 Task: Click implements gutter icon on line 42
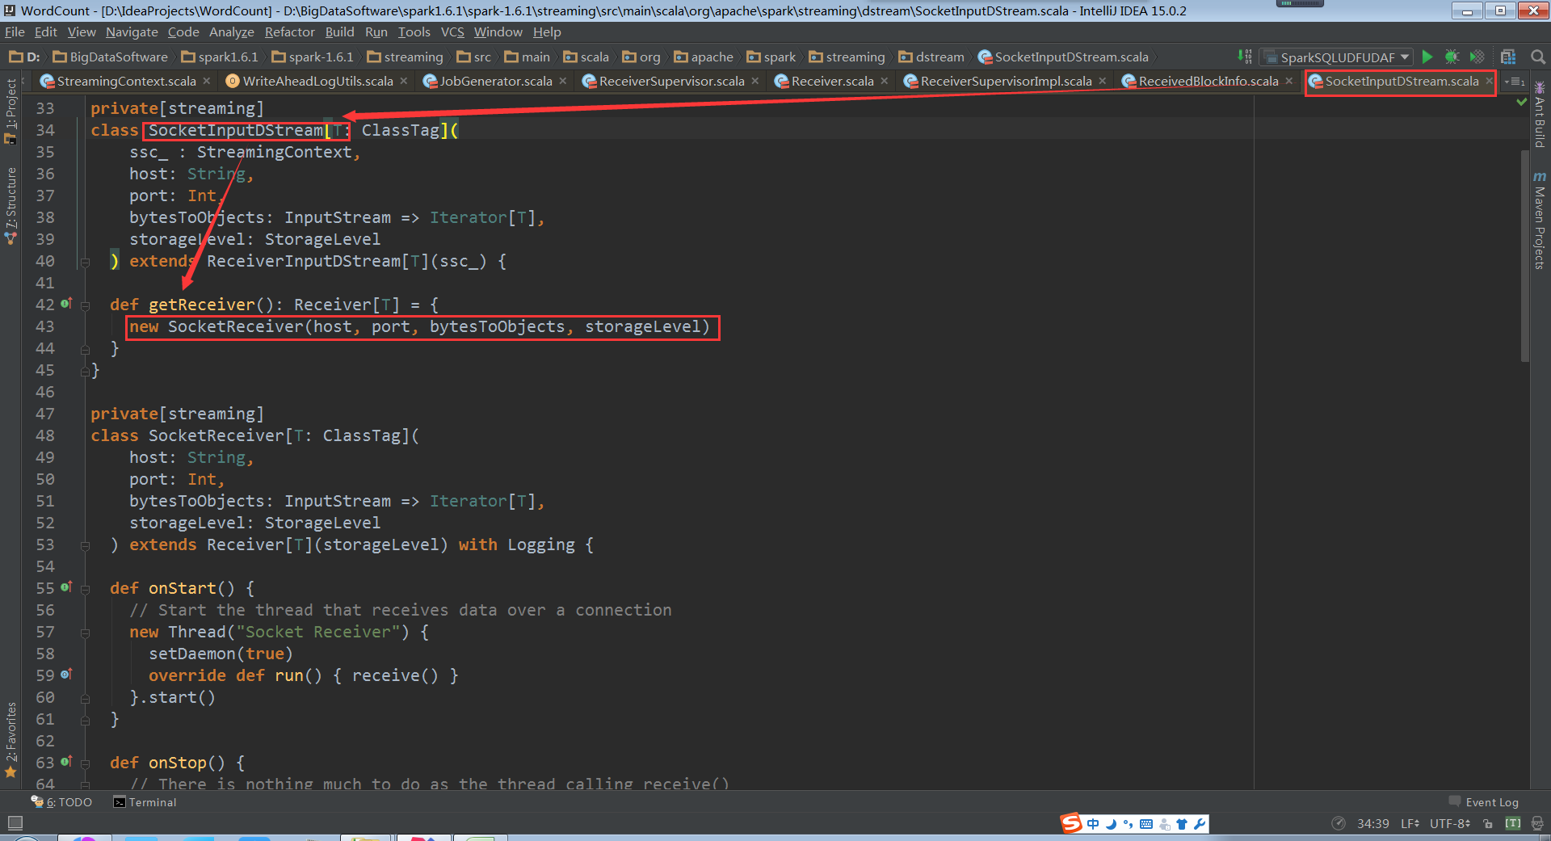point(66,304)
